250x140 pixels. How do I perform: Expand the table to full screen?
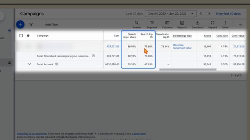[212, 25]
